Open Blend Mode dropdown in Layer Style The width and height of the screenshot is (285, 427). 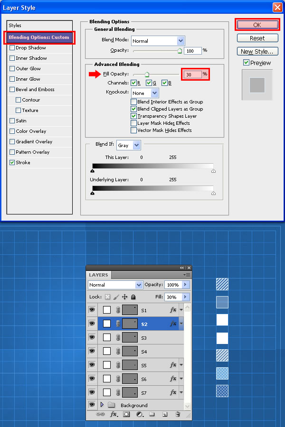(158, 41)
